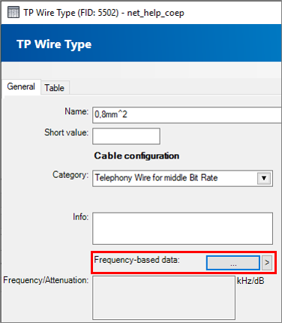Click the Cable configuration heading
The width and height of the screenshot is (282, 323).
pos(136,155)
